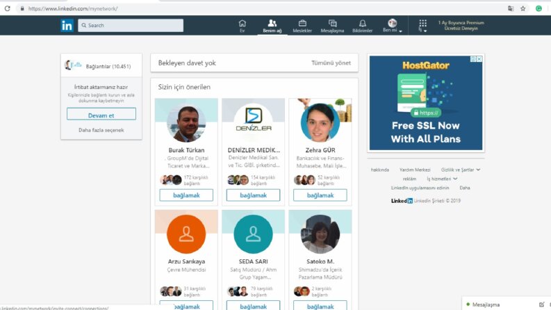
Task: Click LinkedIn uygulamasını edinin link
Action: coord(420,188)
